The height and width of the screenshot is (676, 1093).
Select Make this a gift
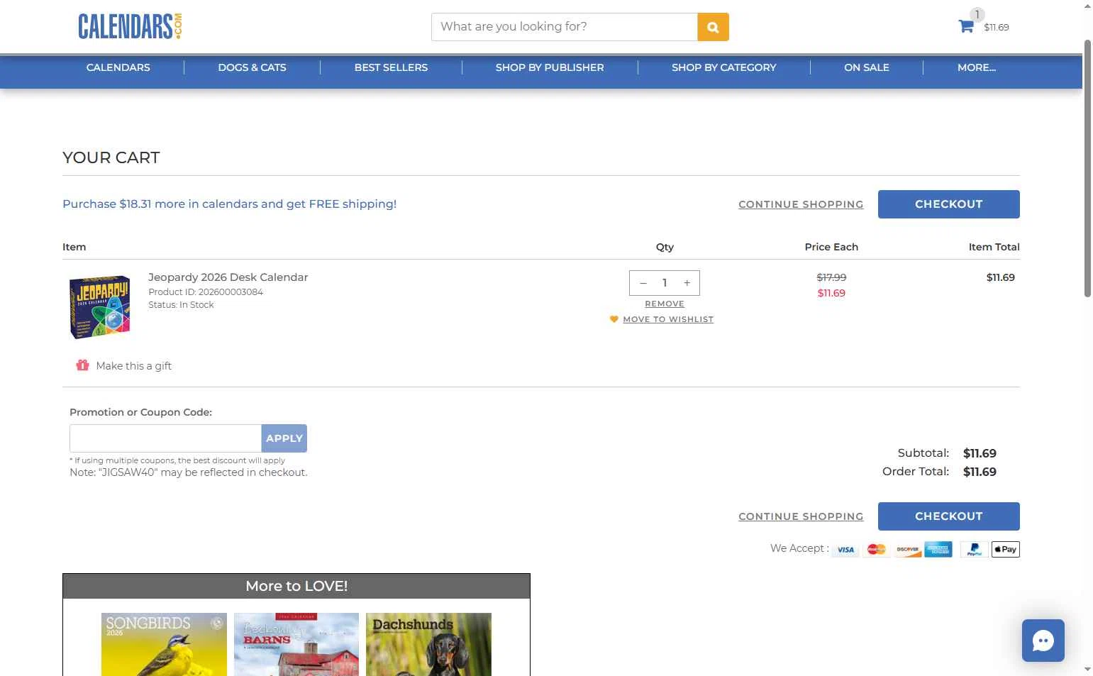point(133,366)
